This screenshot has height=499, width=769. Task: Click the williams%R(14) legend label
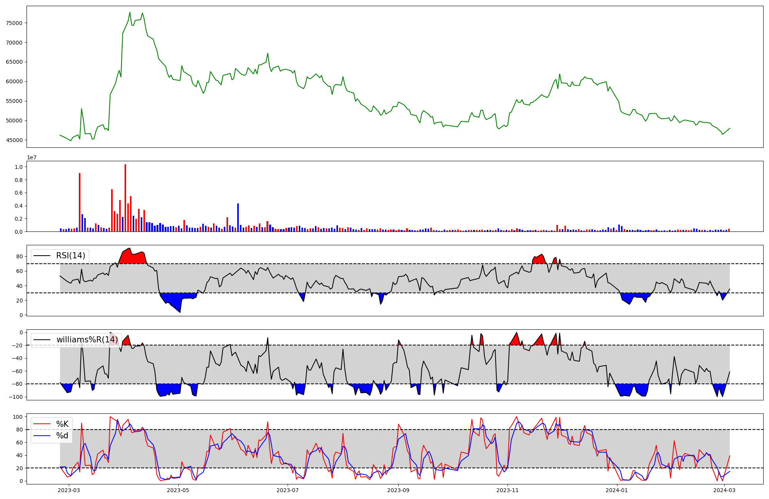click(x=87, y=340)
